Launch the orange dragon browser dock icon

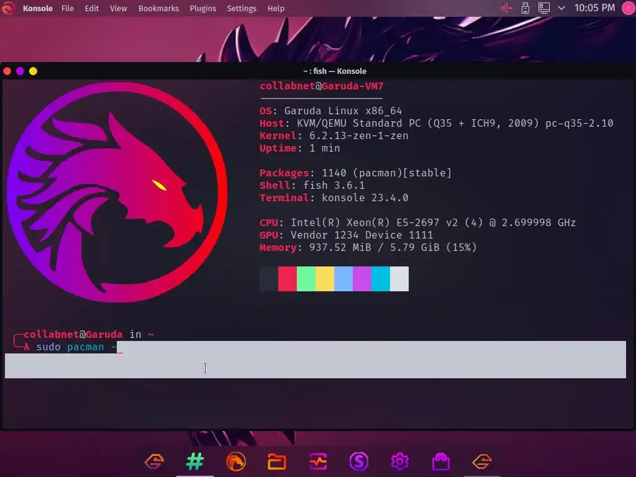click(x=236, y=461)
